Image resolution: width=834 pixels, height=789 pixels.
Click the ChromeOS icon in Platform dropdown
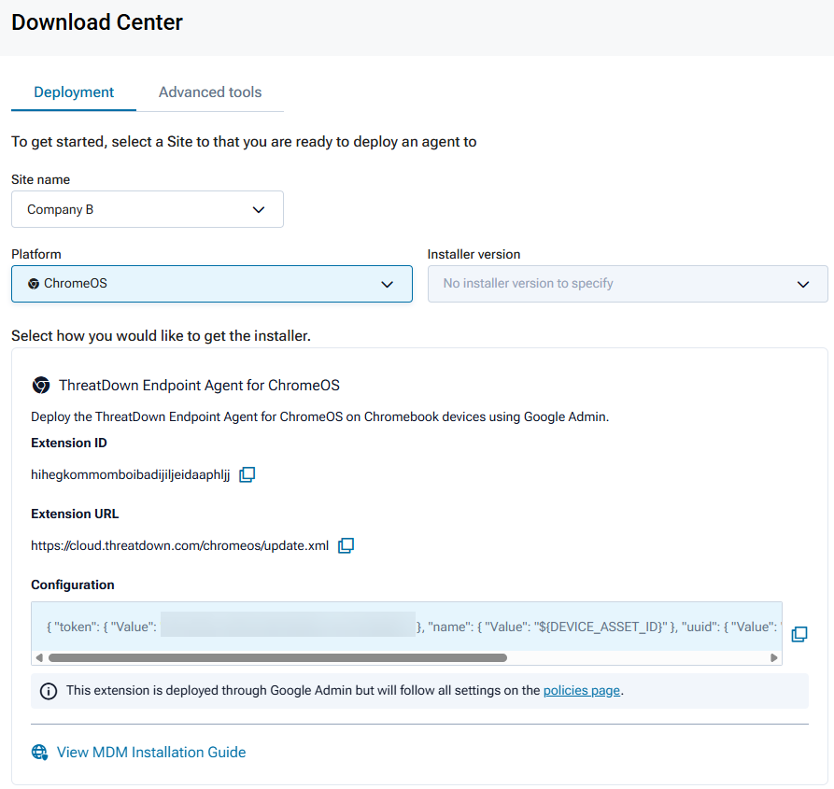[x=34, y=284]
